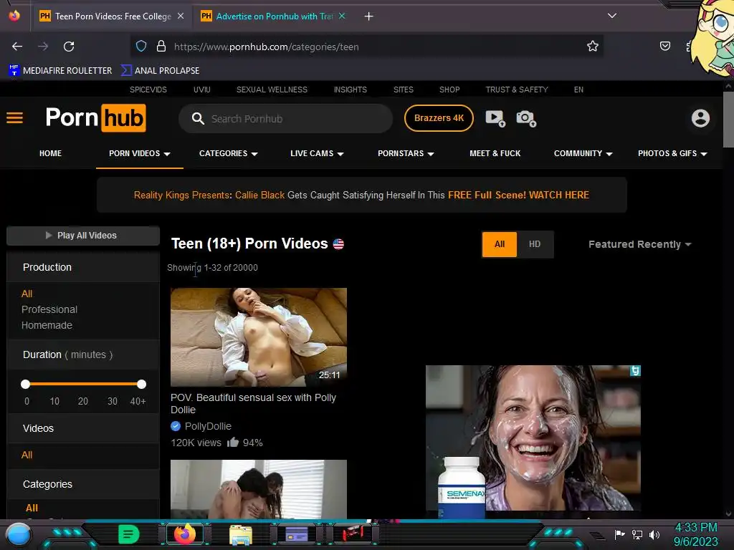Screen dimensions: 734x550
Task: Click the page vertical scrollbar
Action: coord(728,120)
